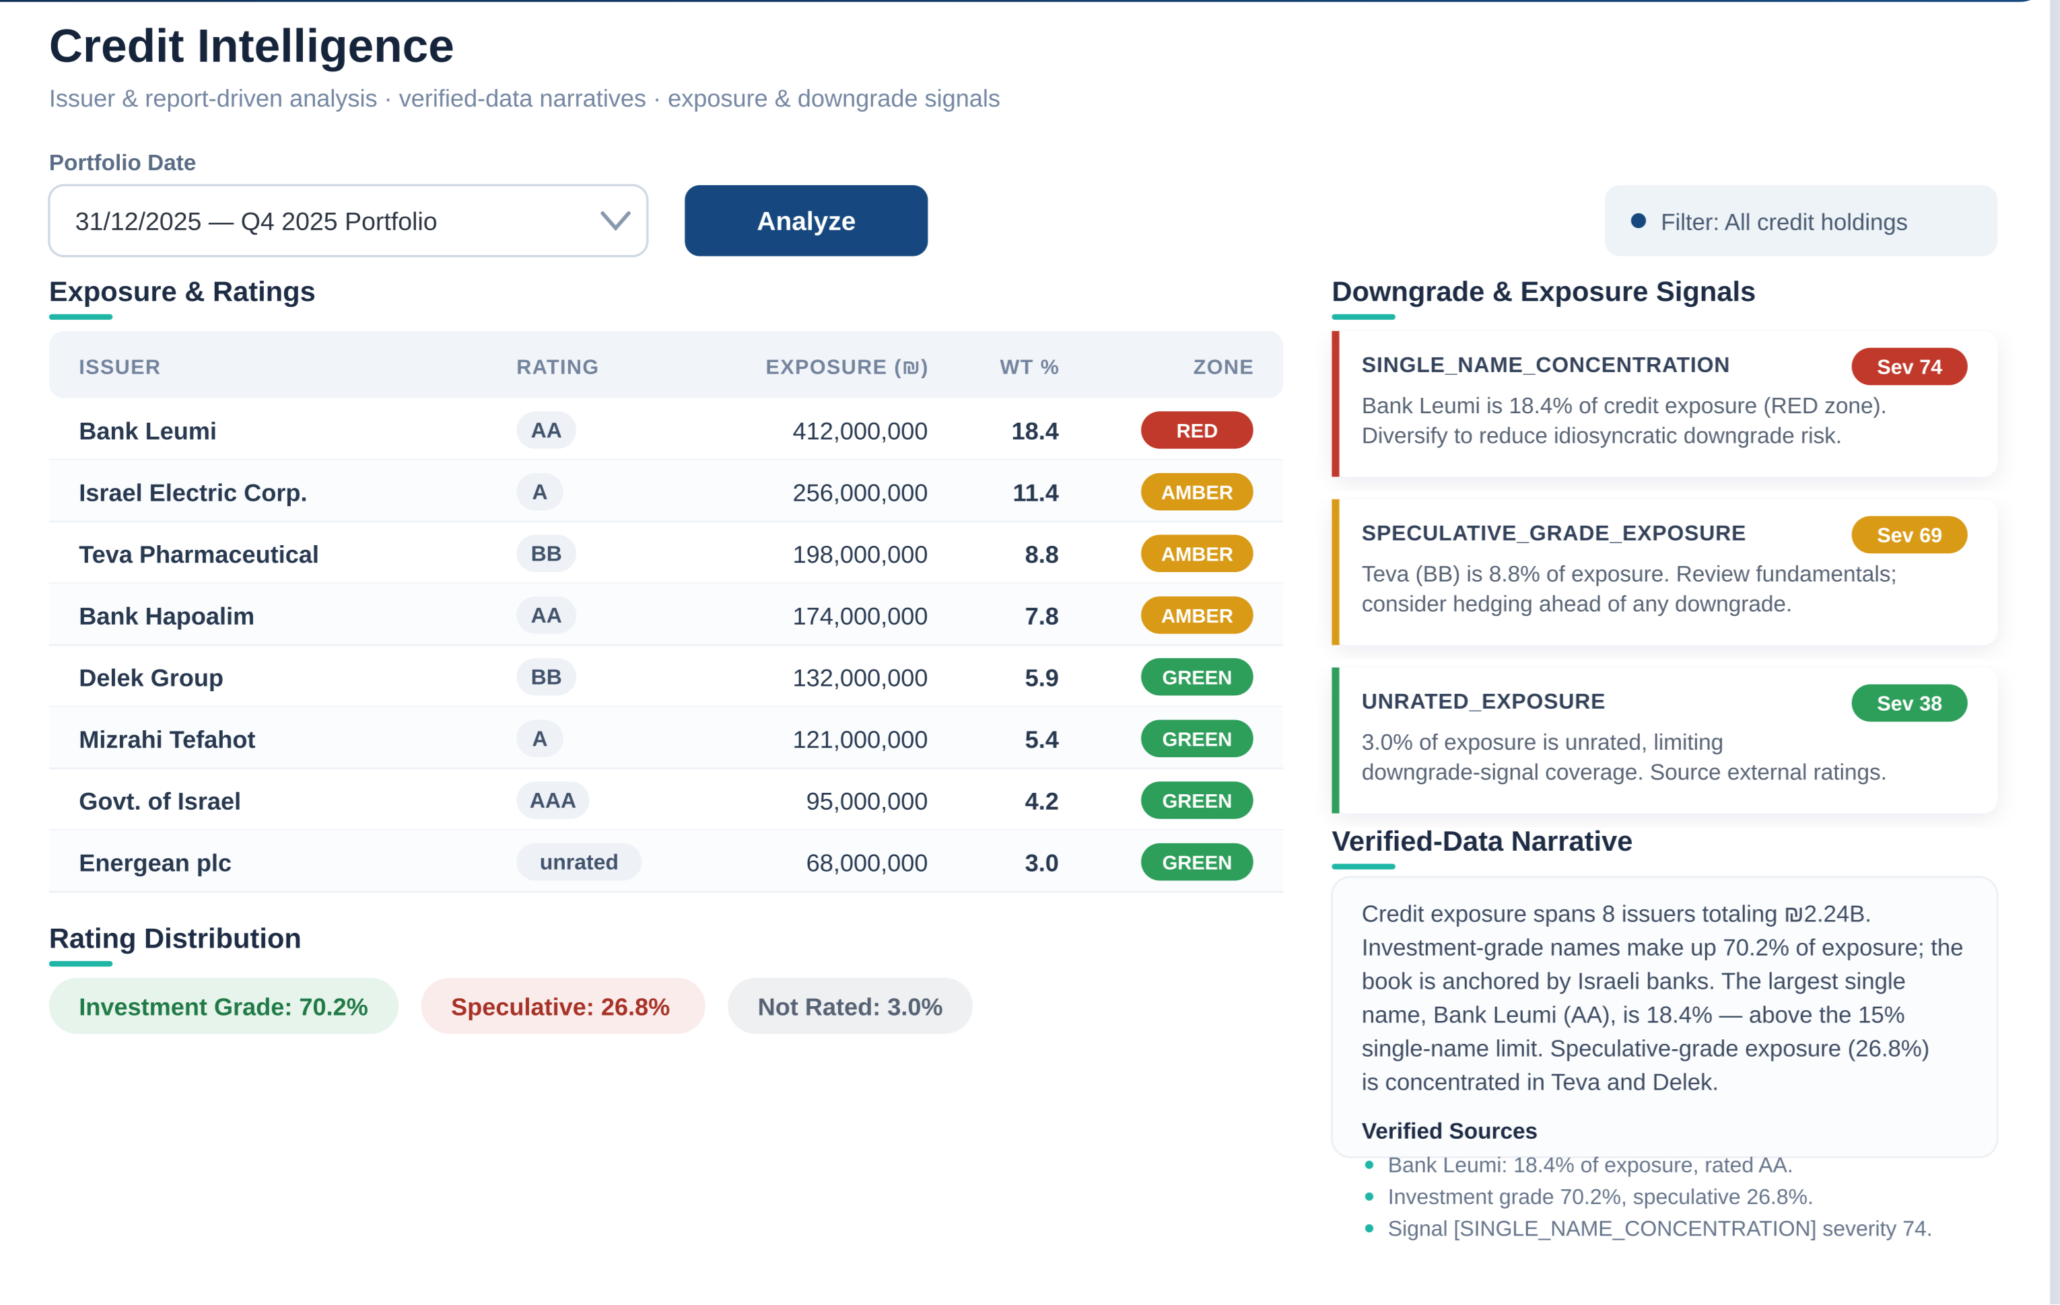Sort by the WT % column header
Screen dimensions: 2060x1305
pyautogui.click(x=1028, y=367)
